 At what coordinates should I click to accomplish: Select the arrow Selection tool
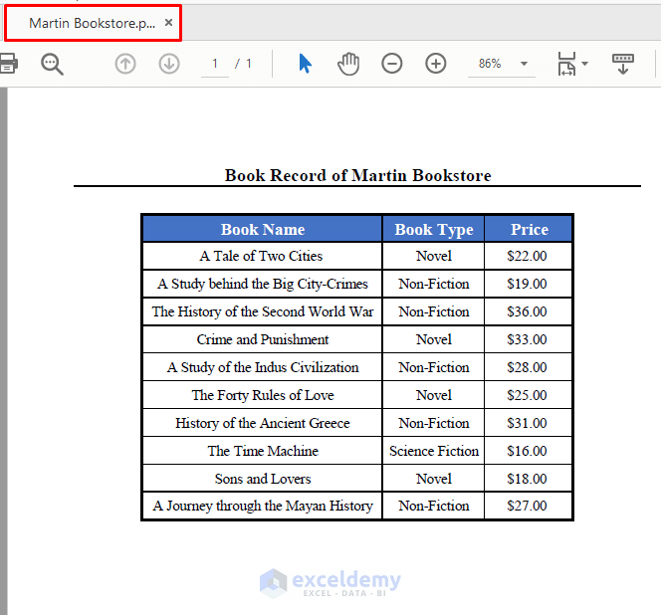(305, 64)
